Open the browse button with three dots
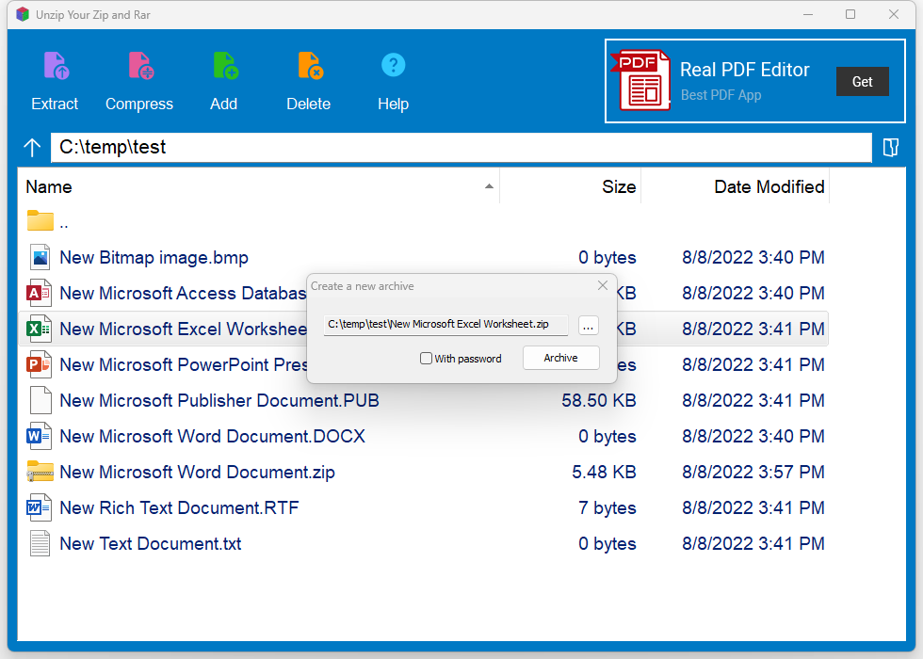 [588, 326]
